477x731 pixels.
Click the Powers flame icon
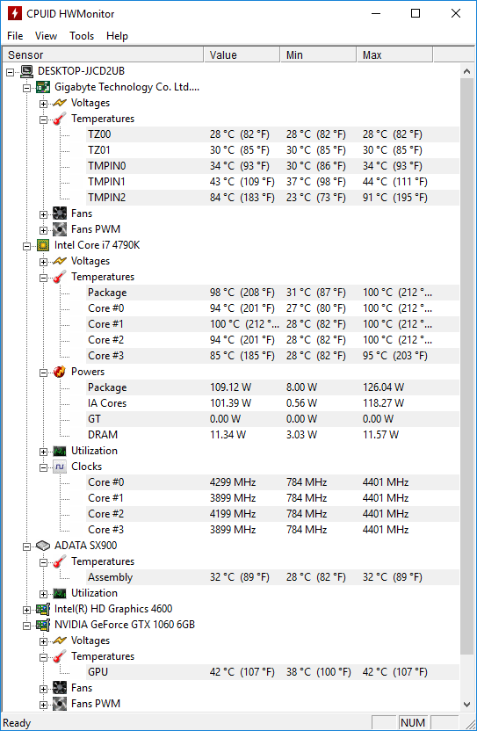point(59,372)
